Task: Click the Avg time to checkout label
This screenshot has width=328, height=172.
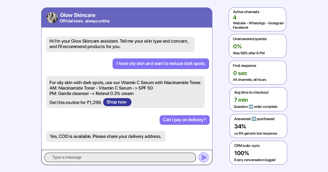Action: [251, 92]
